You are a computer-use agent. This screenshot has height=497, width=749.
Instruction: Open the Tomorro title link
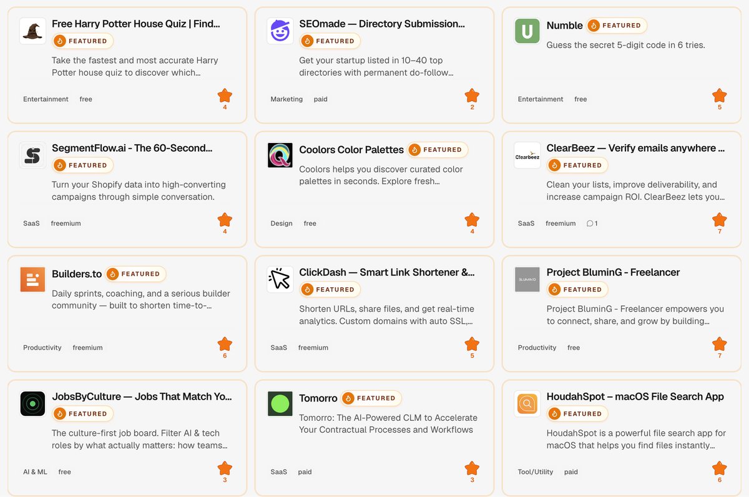tap(318, 398)
